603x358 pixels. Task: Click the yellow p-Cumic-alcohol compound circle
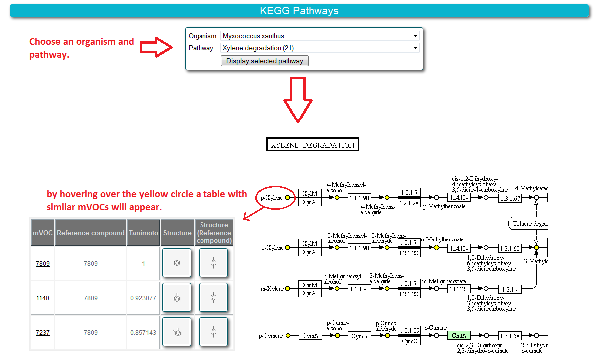click(x=337, y=336)
